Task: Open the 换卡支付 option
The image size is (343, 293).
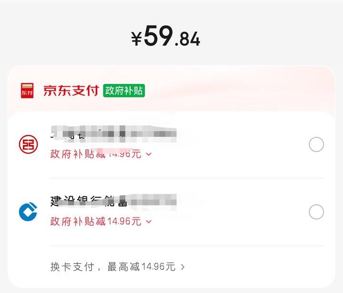Action: 72,267
